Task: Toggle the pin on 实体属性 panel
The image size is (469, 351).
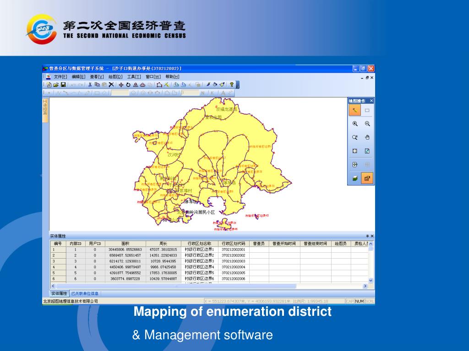Action: pos(368,236)
